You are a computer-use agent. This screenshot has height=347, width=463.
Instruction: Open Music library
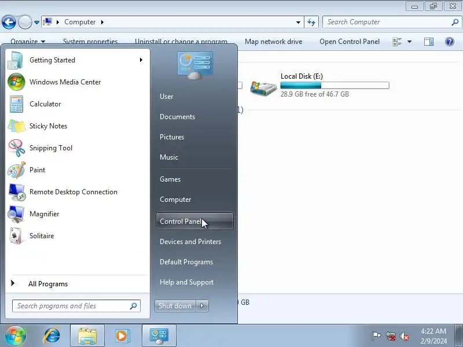tap(194, 157)
